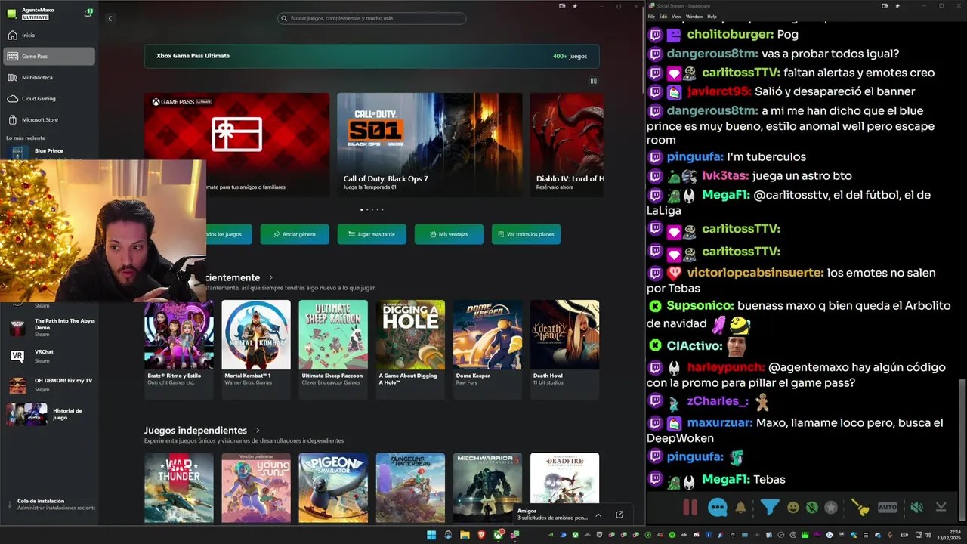
Task: Open Historial de juego
Action: coord(51,414)
